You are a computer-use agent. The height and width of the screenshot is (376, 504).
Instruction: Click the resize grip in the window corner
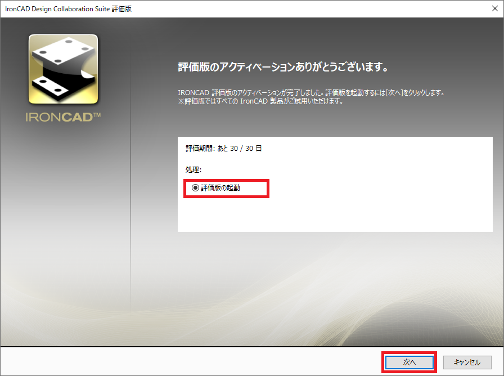(x=500, y=372)
